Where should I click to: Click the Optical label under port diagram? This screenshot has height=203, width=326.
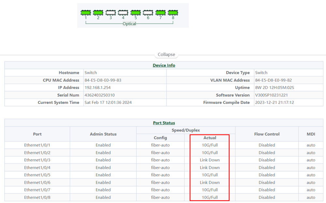point(129,24)
